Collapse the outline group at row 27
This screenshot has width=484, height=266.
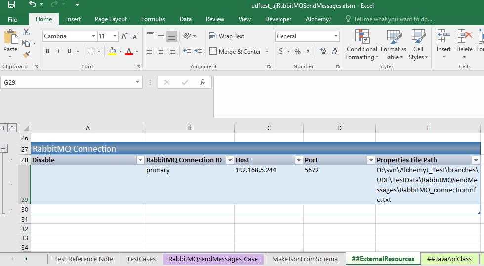[4, 148]
